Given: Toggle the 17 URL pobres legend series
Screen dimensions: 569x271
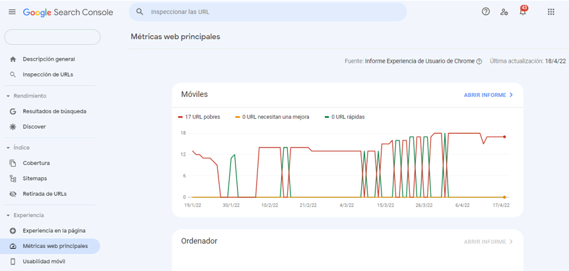Looking at the screenshot, I should click(x=199, y=117).
